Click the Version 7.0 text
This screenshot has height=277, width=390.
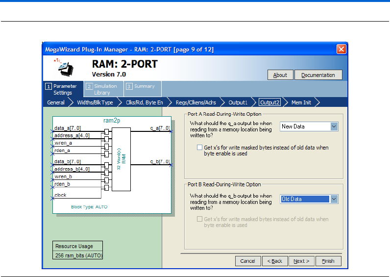coord(109,74)
